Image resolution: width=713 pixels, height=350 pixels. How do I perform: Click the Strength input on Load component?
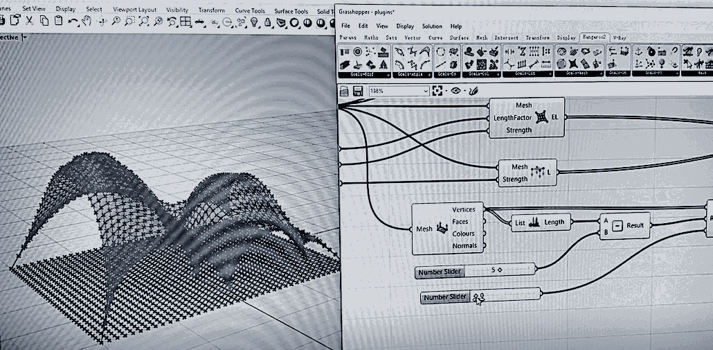[x=515, y=180]
